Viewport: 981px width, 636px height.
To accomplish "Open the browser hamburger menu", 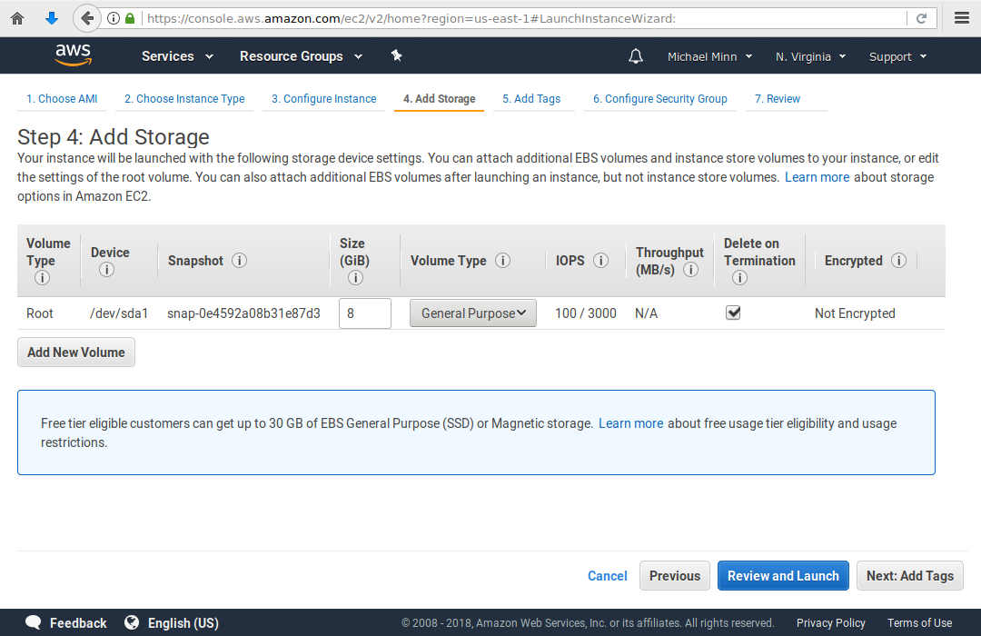I will coord(962,18).
